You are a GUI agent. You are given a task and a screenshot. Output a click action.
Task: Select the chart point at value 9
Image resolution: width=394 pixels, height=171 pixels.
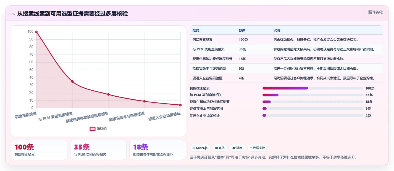coord(145,101)
